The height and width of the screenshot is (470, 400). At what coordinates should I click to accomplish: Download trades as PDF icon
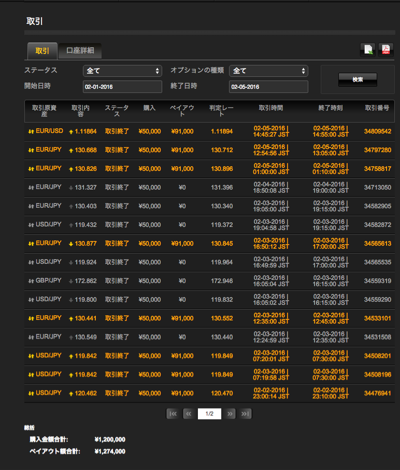[385, 49]
